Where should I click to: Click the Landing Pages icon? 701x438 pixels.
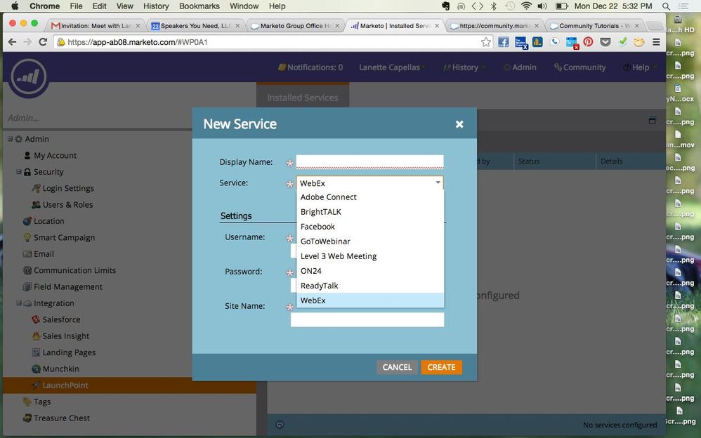36,352
